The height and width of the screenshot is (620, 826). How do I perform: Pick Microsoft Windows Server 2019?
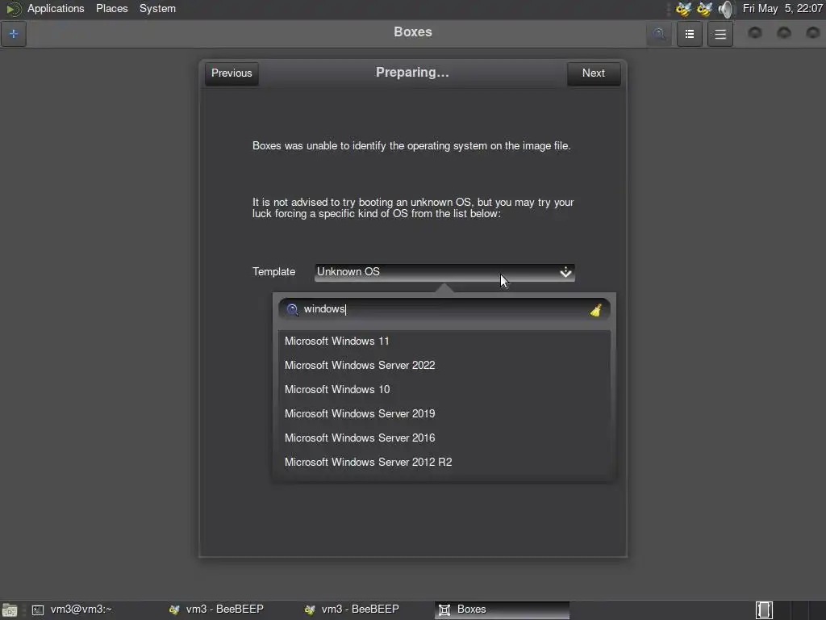pos(444,414)
